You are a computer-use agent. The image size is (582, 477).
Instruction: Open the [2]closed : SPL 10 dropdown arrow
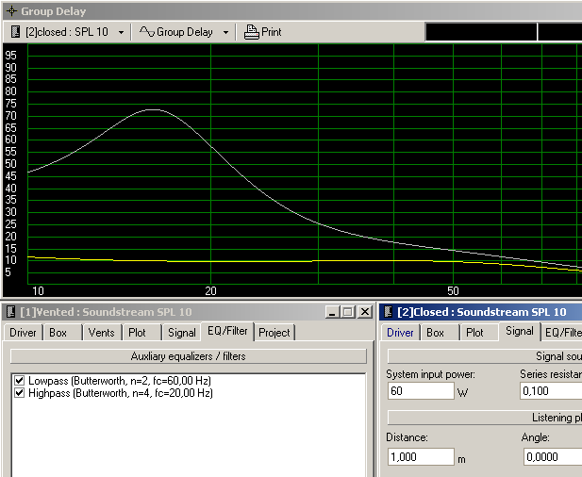click(121, 32)
